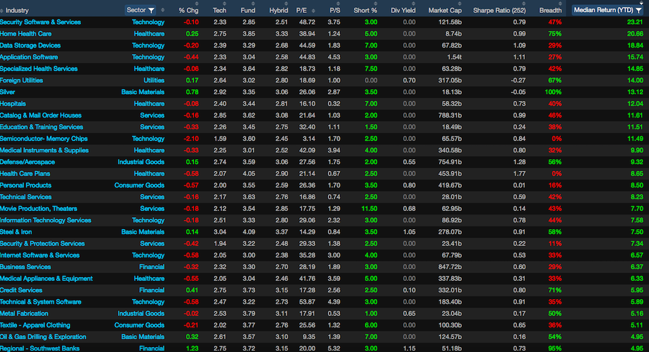Open Movie Production, Theaters link

(x=38, y=209)
